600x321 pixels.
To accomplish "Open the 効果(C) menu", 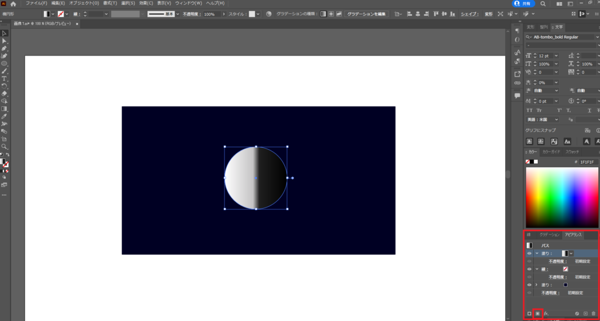I will [146, 3].
